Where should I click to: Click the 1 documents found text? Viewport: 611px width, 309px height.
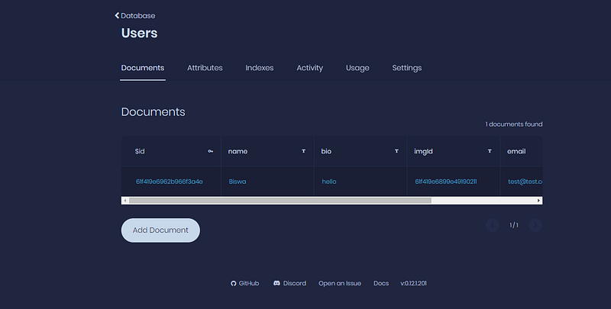[x=513, y=124]
